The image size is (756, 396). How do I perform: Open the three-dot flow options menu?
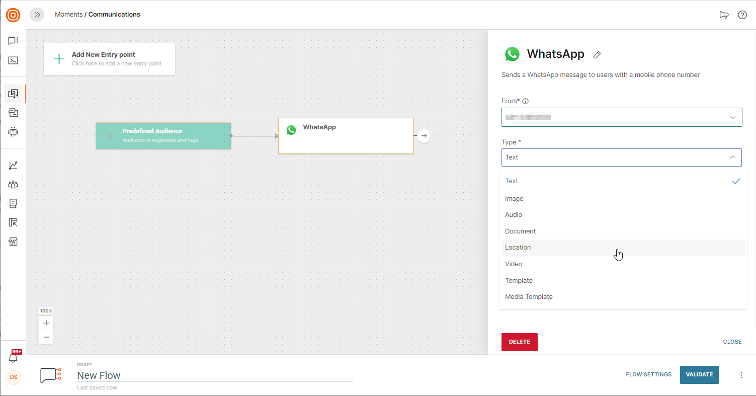pyautogui.click(x=741, y=375)
